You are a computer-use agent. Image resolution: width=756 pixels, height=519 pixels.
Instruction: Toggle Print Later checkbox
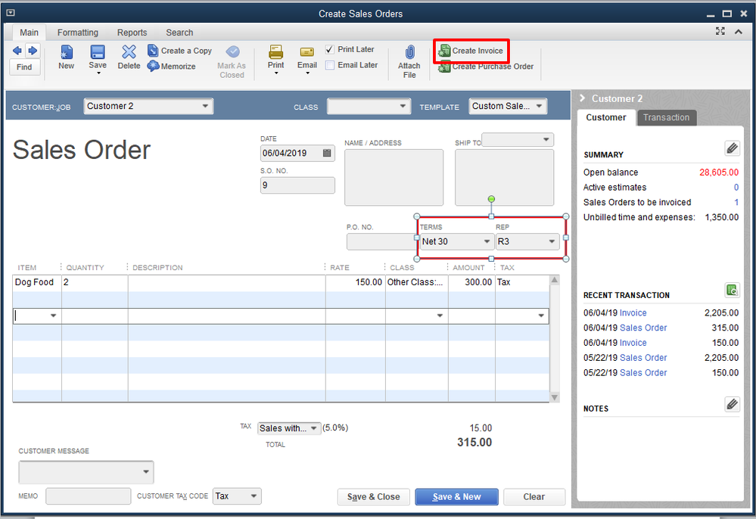330,49
